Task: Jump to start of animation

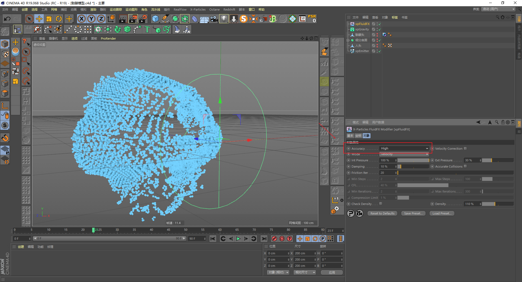Action: (x=213, y=239)
